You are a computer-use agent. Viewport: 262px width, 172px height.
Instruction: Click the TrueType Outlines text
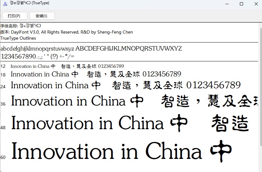(18, 38)
